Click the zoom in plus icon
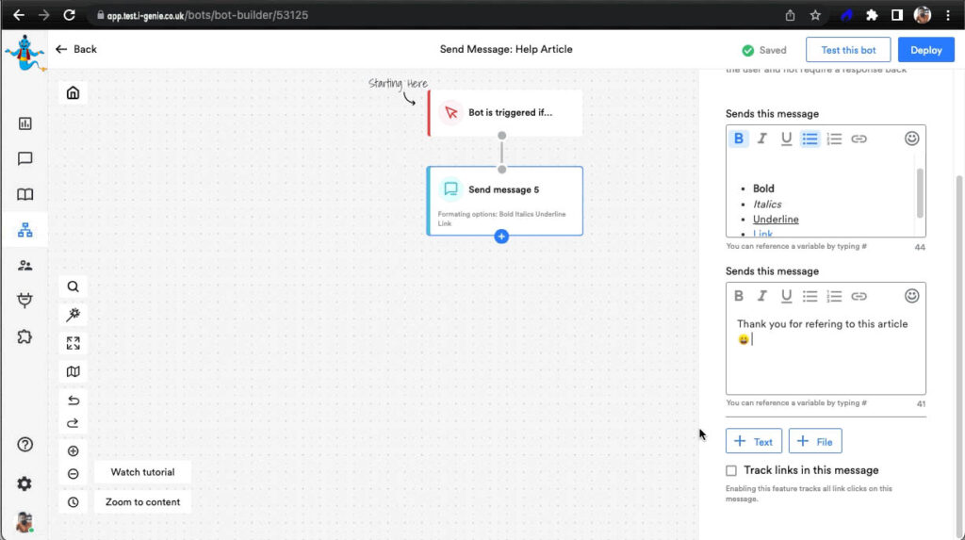 click(73, 451)
